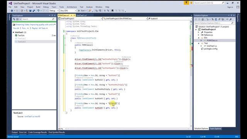247x139 pixels.
Task: Click the group-by icon in Test Explorer
Action: click(x=18, y=19)
